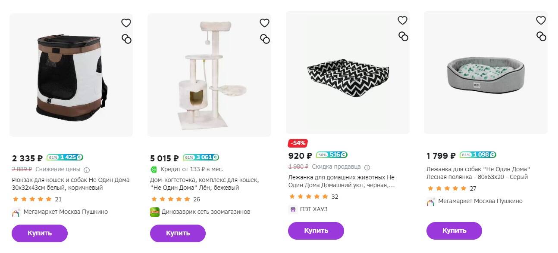
Task: Open seller Динозаврик сеть зоомагазинов
Action: (206, 212)
